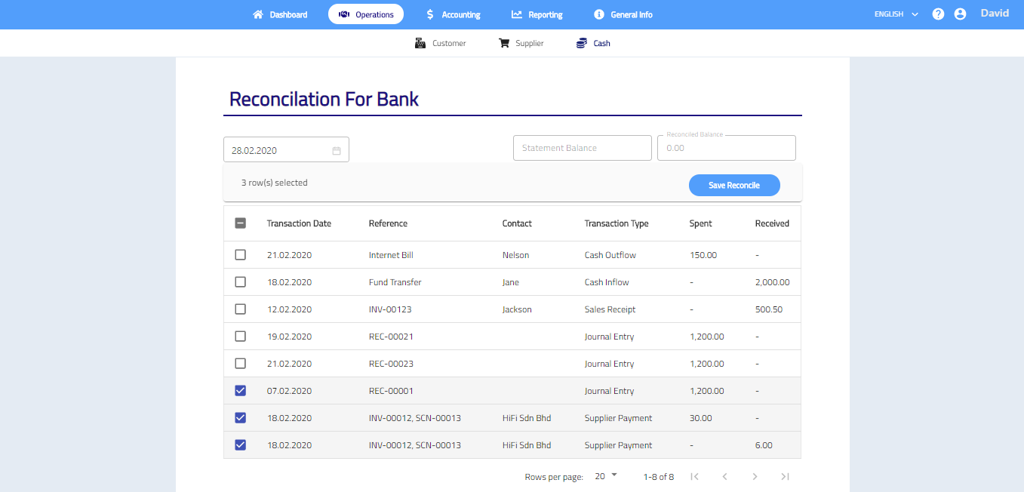Viewport: 1024px width, 492px height.
Task: Switch to the Accounting menu
Action: click(x=453, y=14)
